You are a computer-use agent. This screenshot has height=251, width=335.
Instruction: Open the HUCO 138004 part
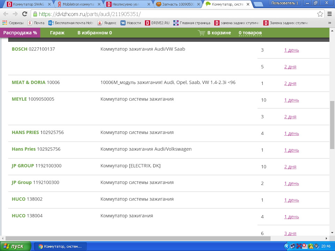coord(27,215)
